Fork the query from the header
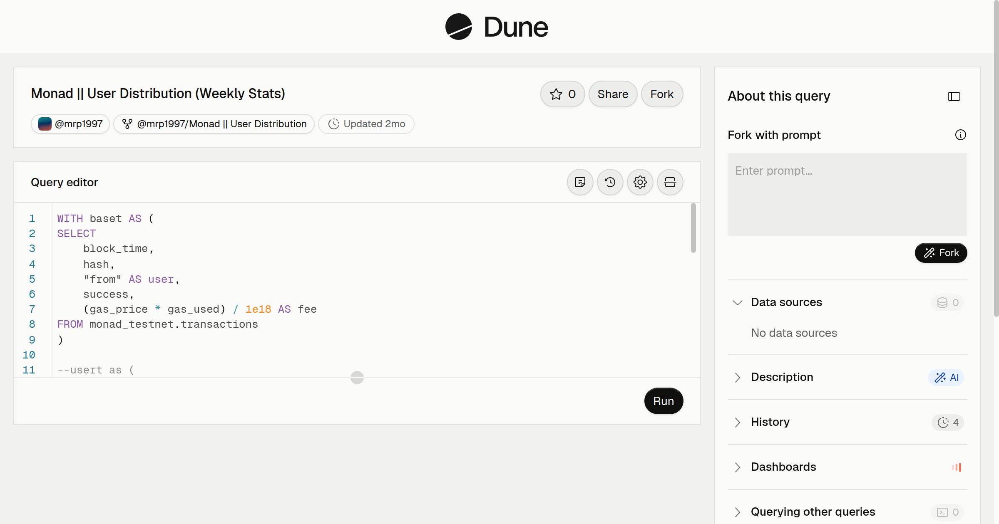 pyautogui.click(x=662, y=94)
